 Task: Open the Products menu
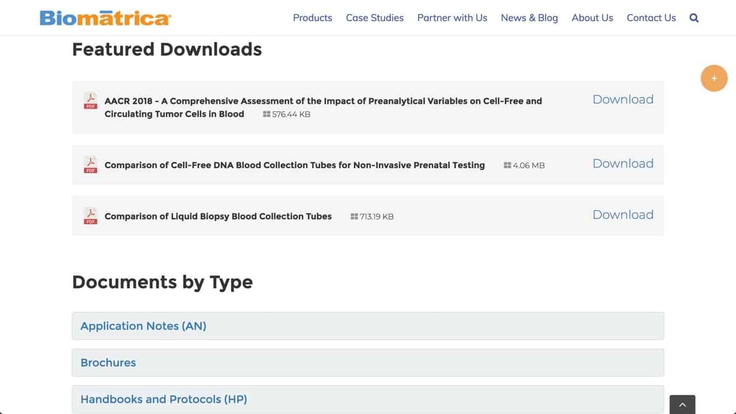[x=313, y=18]
